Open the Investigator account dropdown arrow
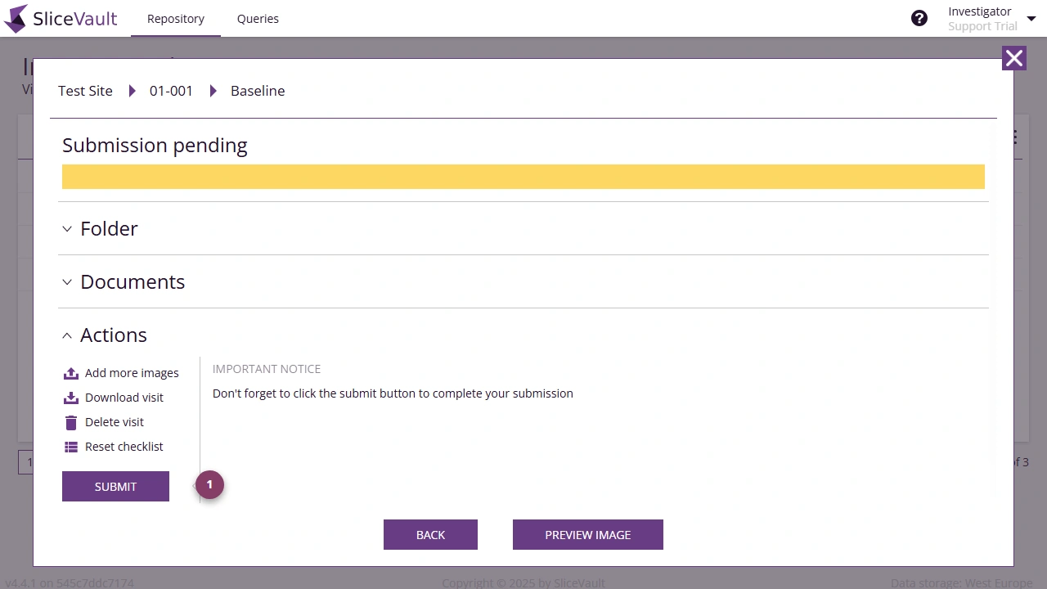Image resolution: width=1047 pixels, height=589 pixels. [1031, 19]
